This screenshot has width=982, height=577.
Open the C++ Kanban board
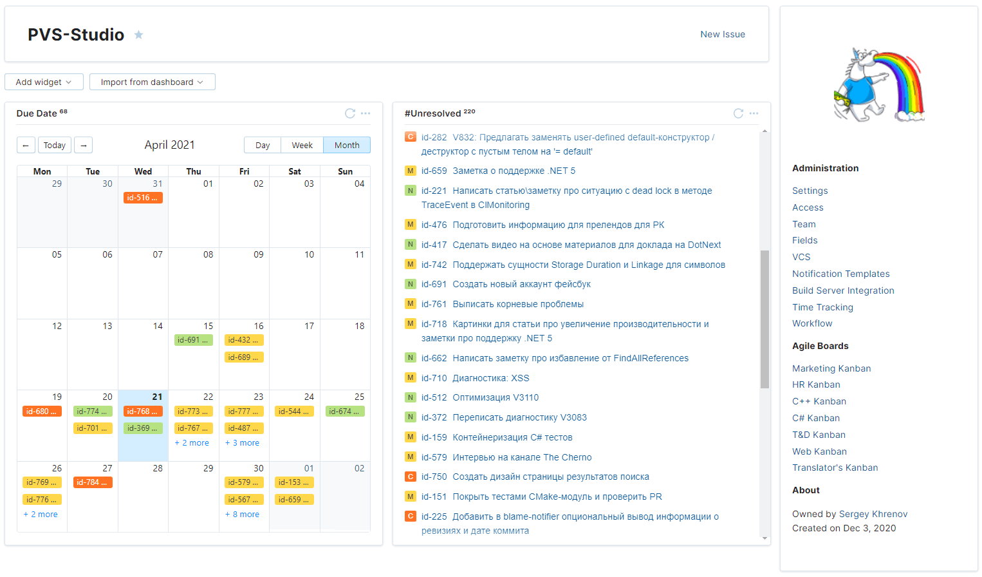(x=819, y=401)
